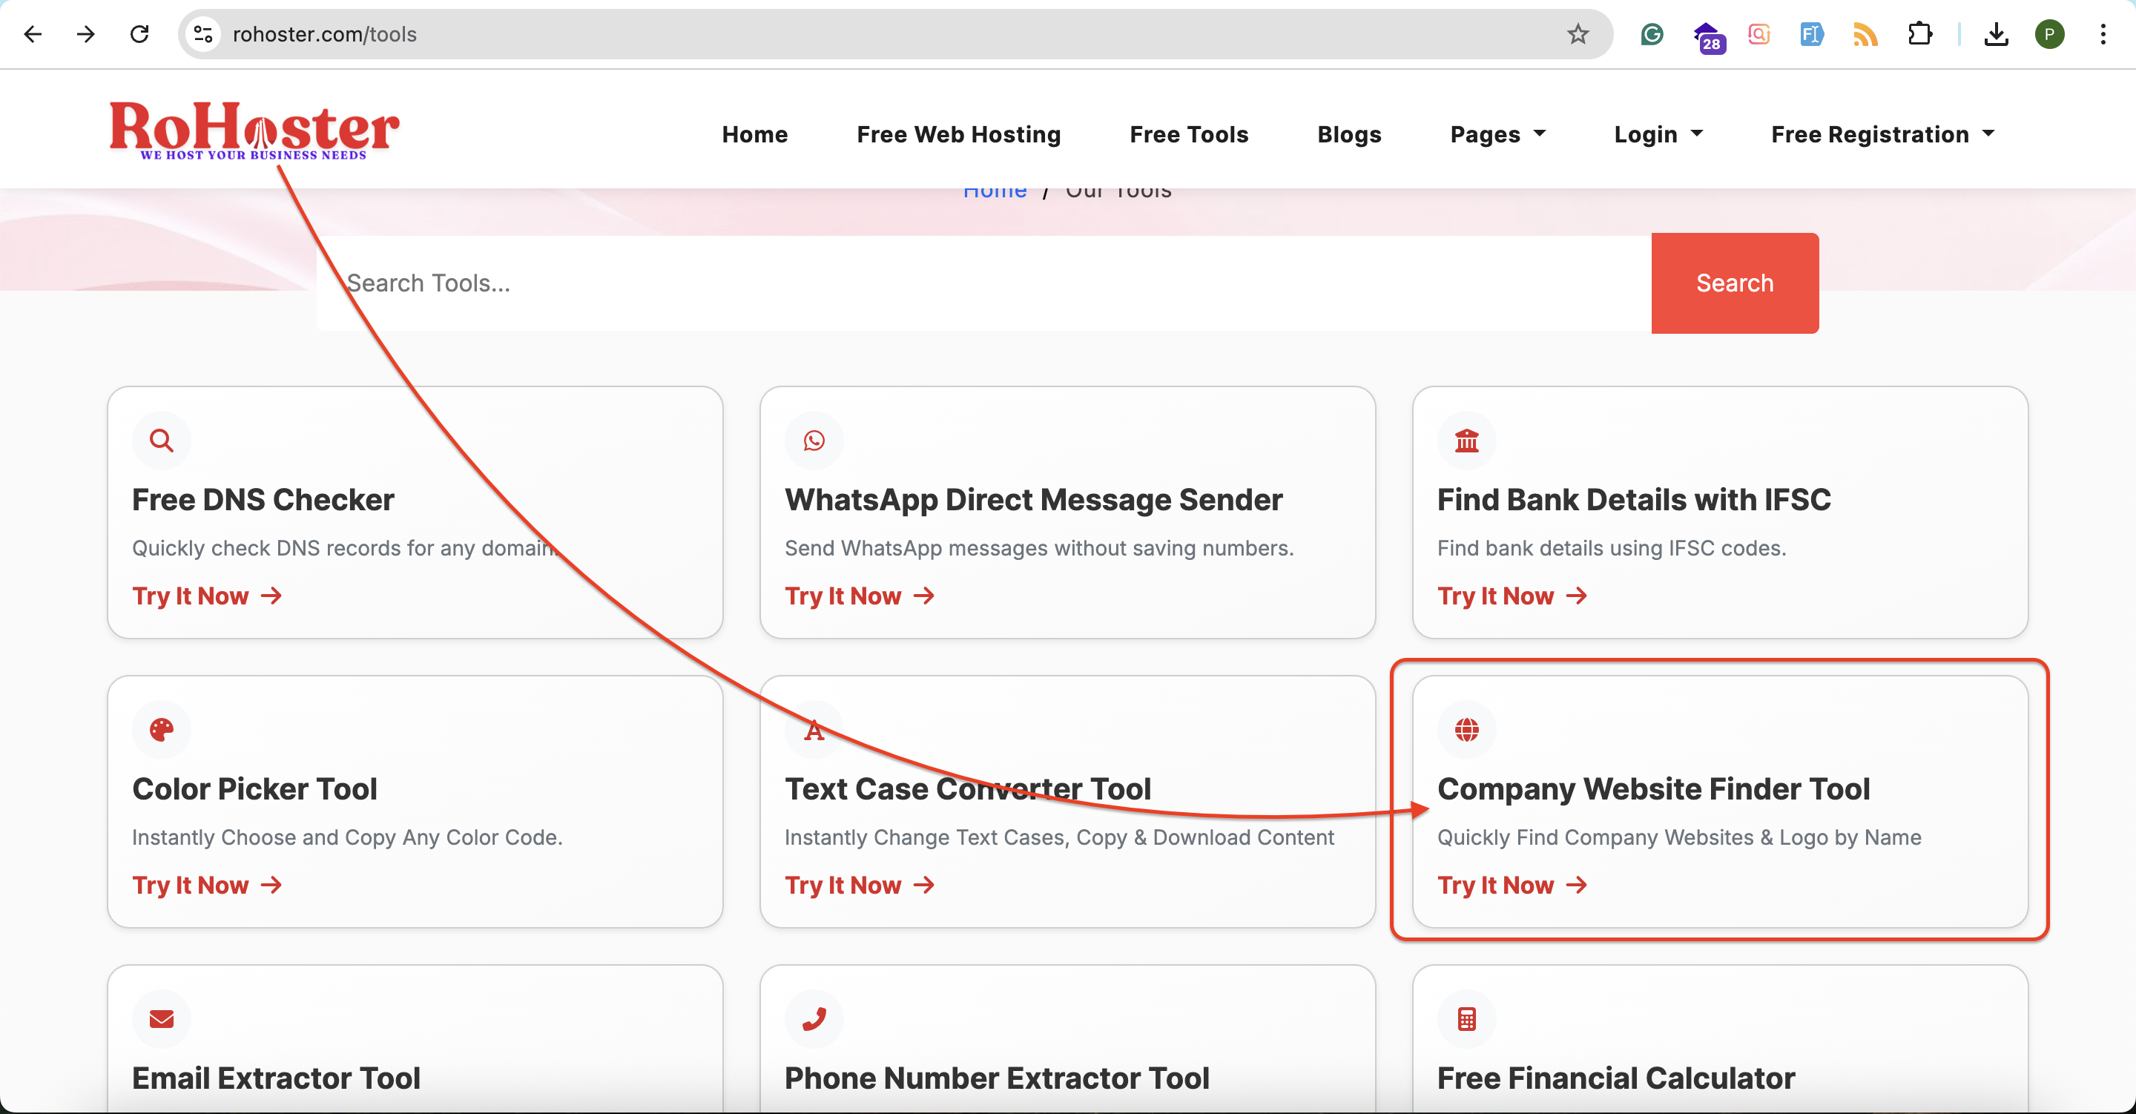Click the bank building icon on IFSC card
This screenshot has height=1114, width=2136.
click(x=1467, y=441)
